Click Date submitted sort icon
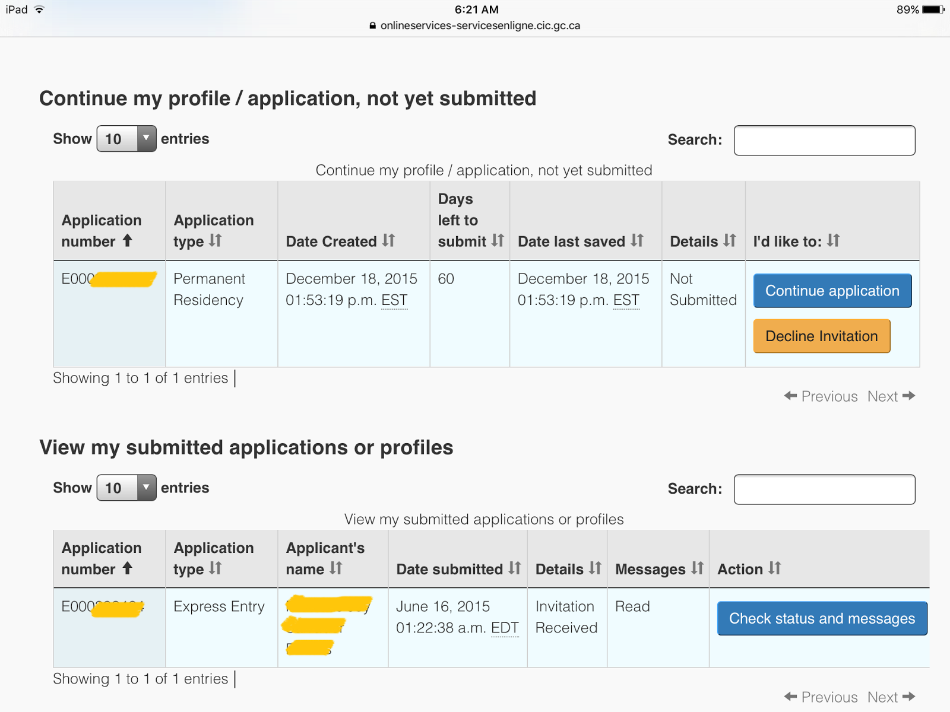 515,568
